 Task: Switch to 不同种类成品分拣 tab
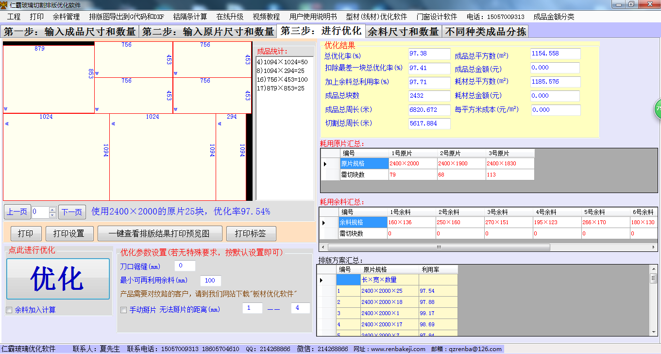tap(485, 32)
